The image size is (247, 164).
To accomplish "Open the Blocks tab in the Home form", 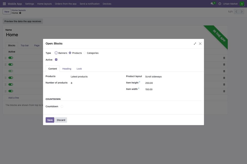I will (12, 45).
